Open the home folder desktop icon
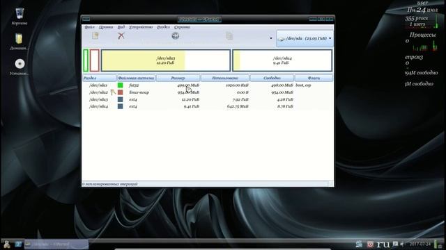 pyautogui.click(x=19, y=42)
